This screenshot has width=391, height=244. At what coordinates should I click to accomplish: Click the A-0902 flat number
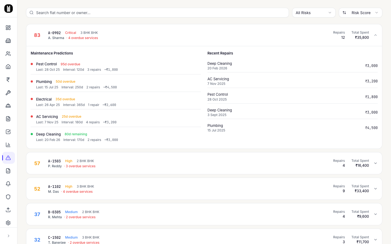click(x=54, y=33)
